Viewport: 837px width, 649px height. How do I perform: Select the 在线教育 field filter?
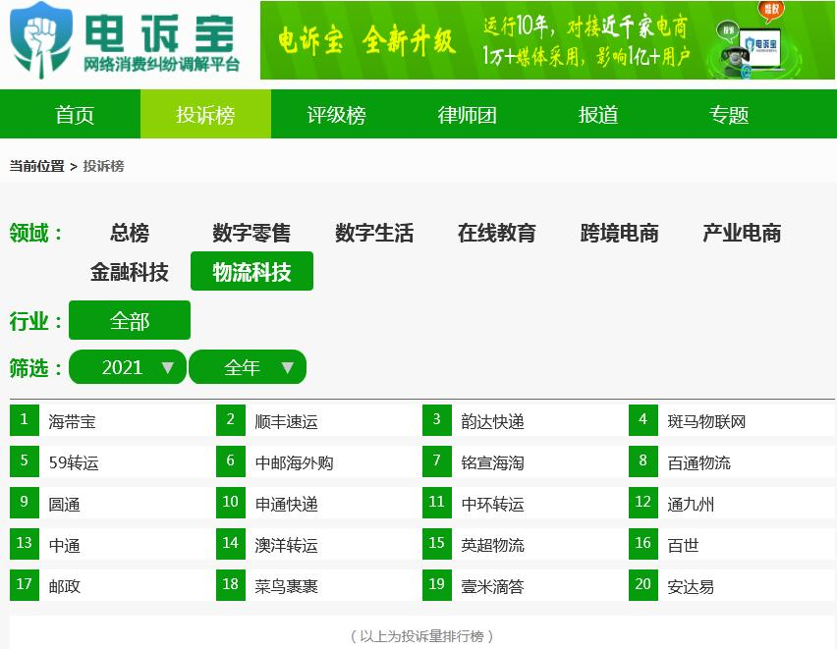[496, 233]
